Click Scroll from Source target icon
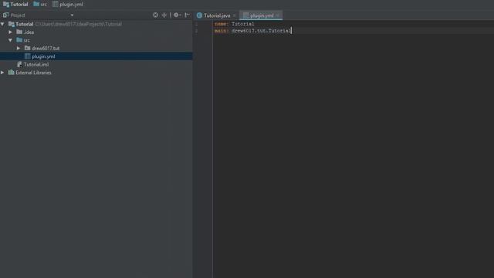This screenshot has width=494, height=278. pyautogui.click(x=155, y=15)
